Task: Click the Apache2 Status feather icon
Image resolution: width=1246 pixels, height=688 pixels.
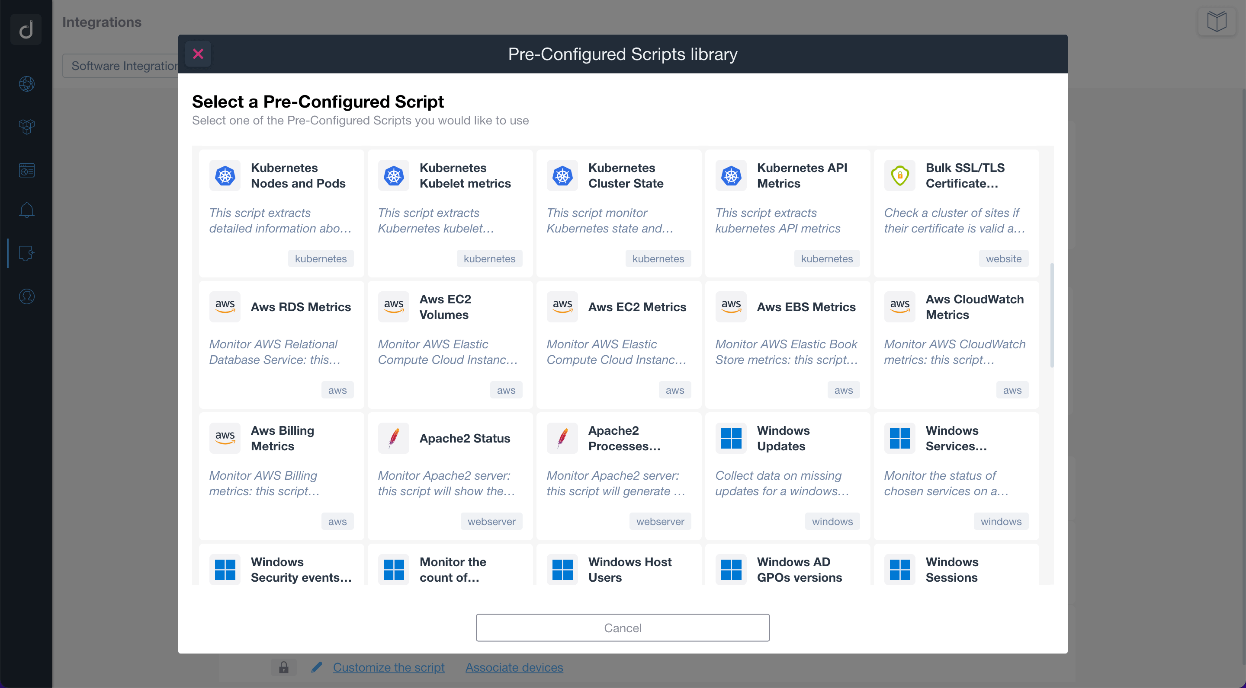Action: pos(394,438)
